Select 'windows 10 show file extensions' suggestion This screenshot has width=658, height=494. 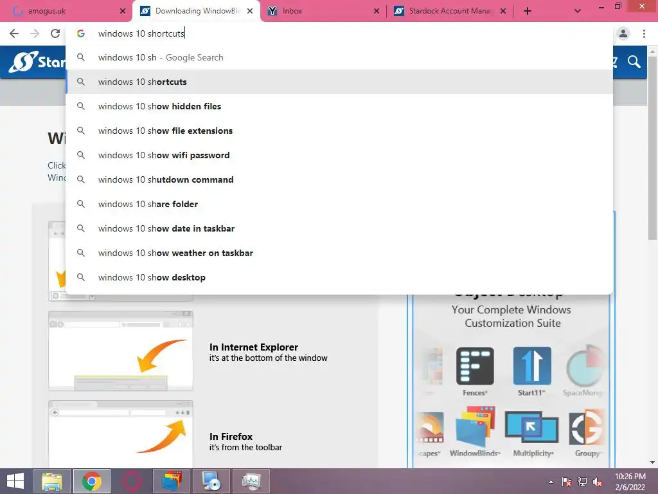(x=339, y=131)
